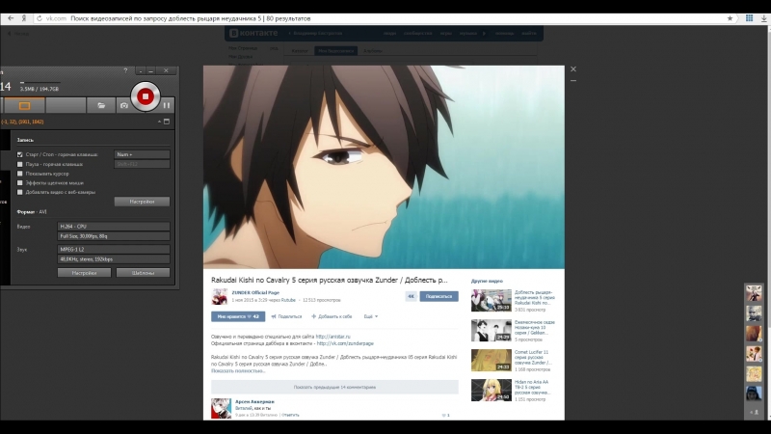
Task: Click the video player frame
Action: point(384,167)
